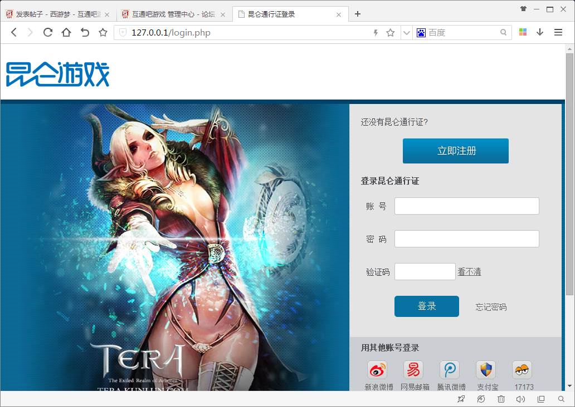Screen dimensions: 575x407
Task: Click the 看不清 refresh captcha link
Action: point(469,271)
